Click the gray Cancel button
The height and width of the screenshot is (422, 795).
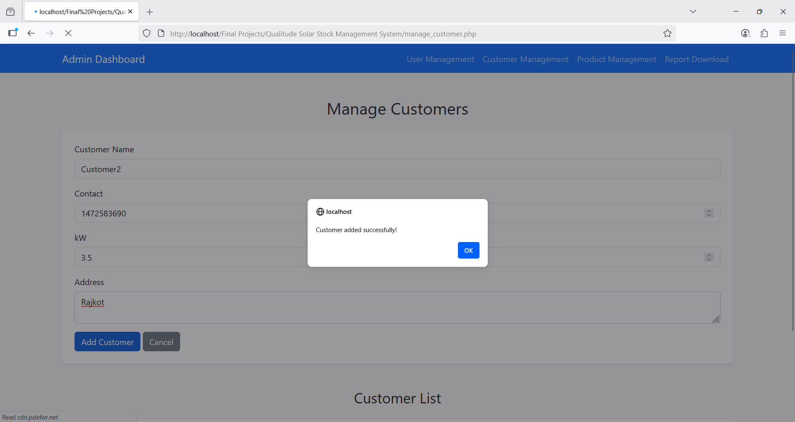[161, 342]
